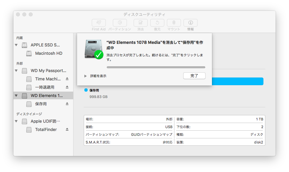
Task: Collapse the Apple UDIF tree node
Action: point(16,121)
